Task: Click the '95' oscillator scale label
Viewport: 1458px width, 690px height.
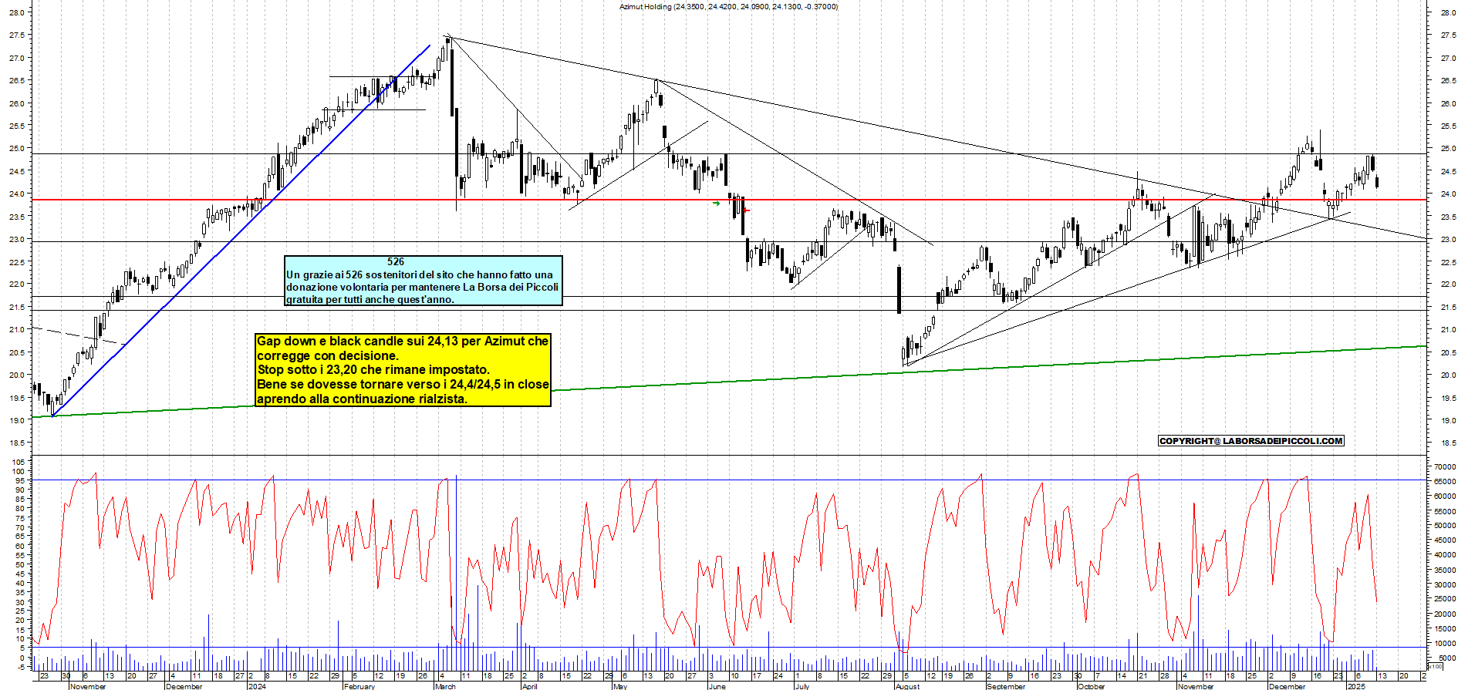Action: coord(21,480)
